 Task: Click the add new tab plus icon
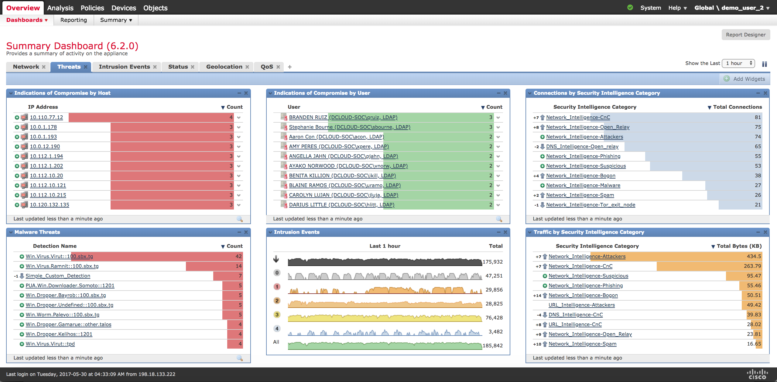[x=289, y=67]
